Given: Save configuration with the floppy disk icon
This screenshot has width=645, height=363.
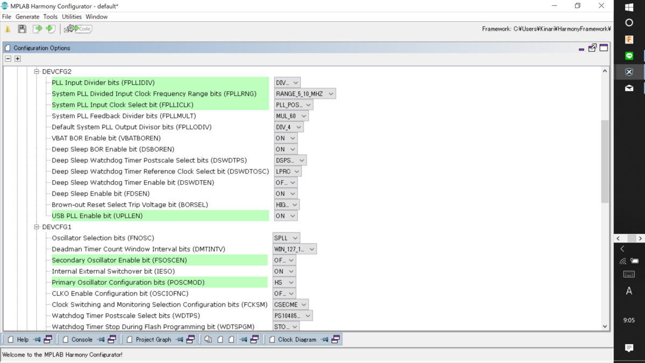Looking at the screenshot, I should [x=22, y=29].
